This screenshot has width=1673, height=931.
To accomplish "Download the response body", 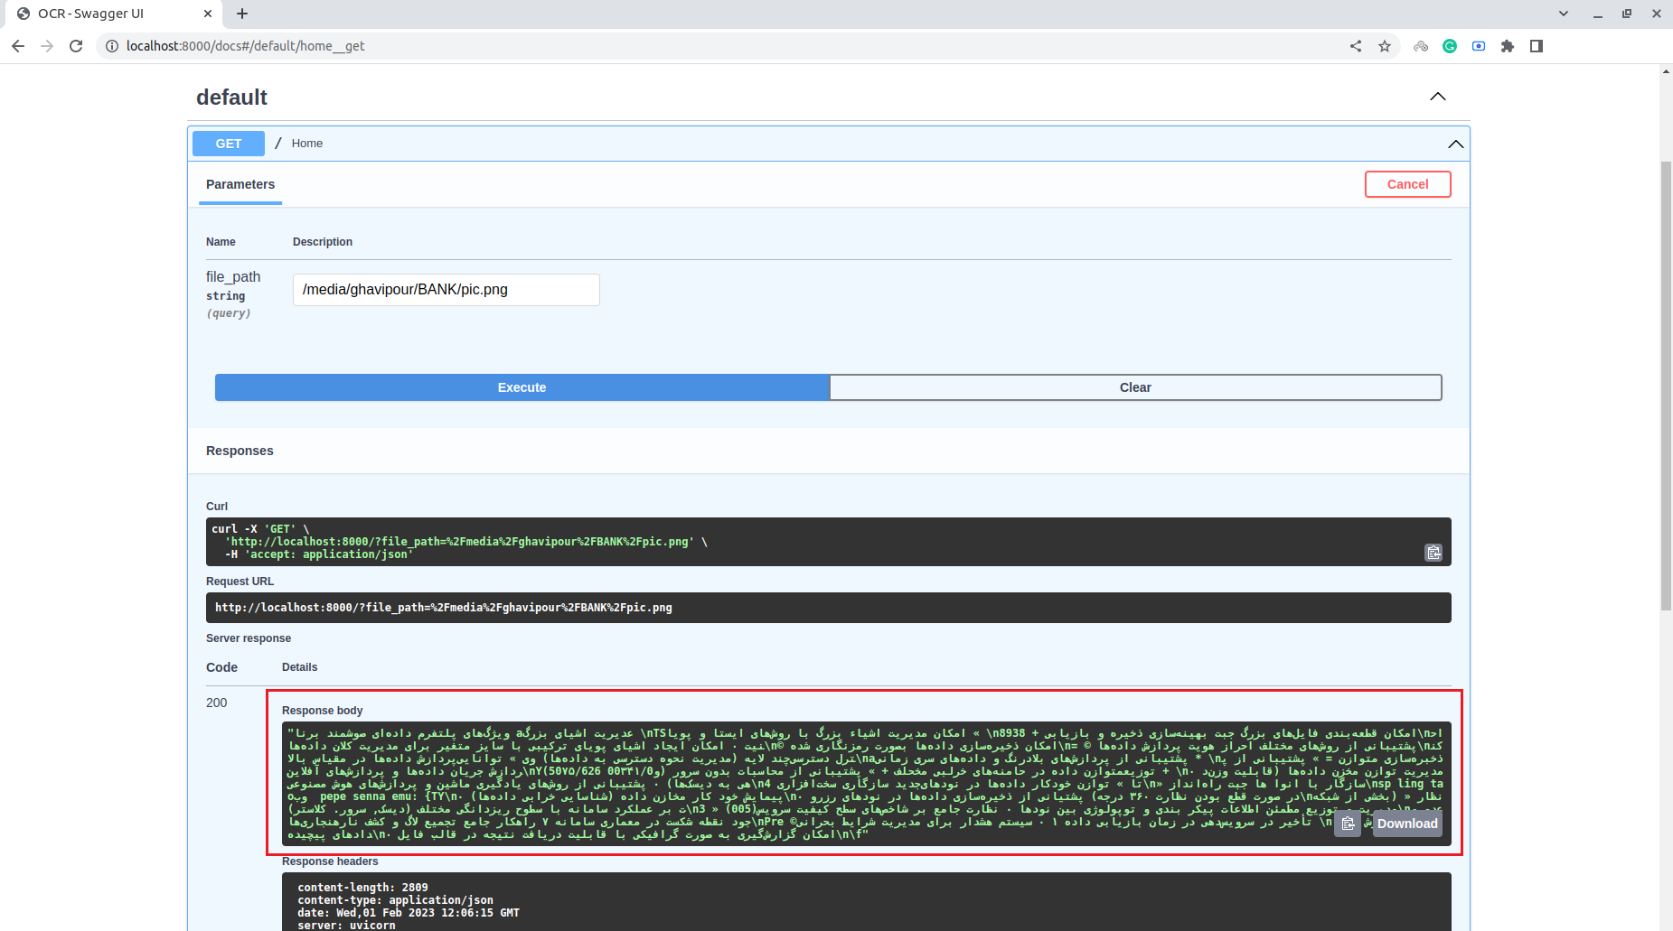I will tap(1407, 824).
